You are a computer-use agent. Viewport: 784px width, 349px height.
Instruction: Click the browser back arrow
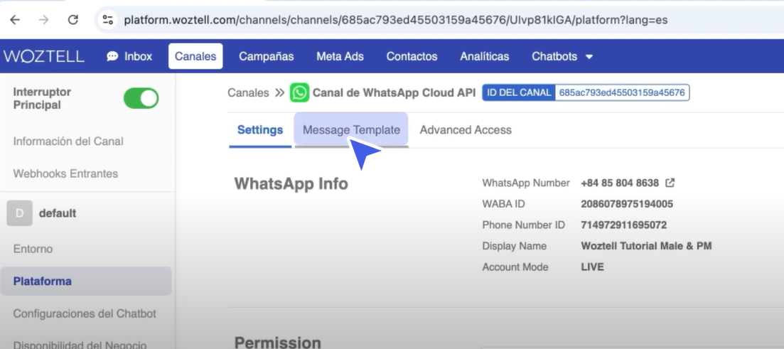[x=15, y=19]
